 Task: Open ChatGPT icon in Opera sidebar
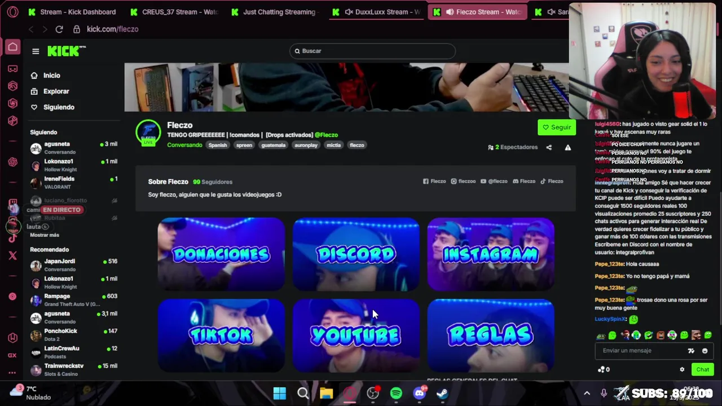tap(12, 162)
